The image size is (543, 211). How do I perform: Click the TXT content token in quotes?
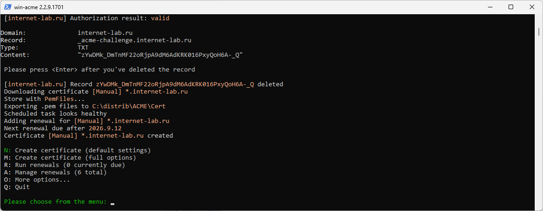[x=160, y=55]
